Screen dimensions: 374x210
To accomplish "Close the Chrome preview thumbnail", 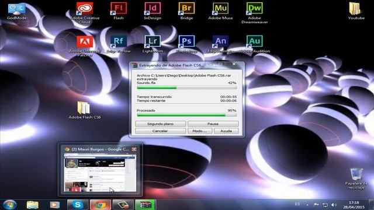I will (134, 149).
